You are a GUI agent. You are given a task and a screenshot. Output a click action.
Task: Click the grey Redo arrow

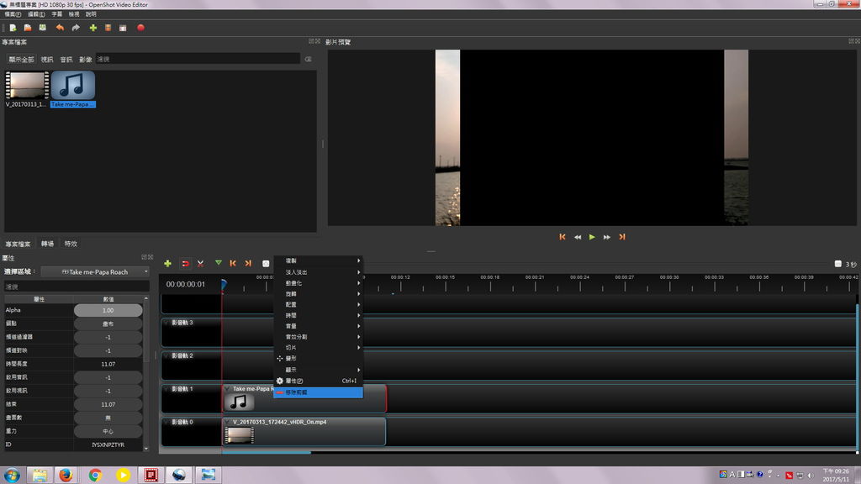coord(76,28)
